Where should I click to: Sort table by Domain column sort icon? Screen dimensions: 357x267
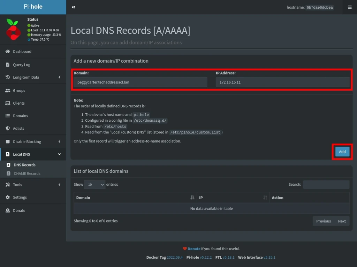tap(192, 197)
